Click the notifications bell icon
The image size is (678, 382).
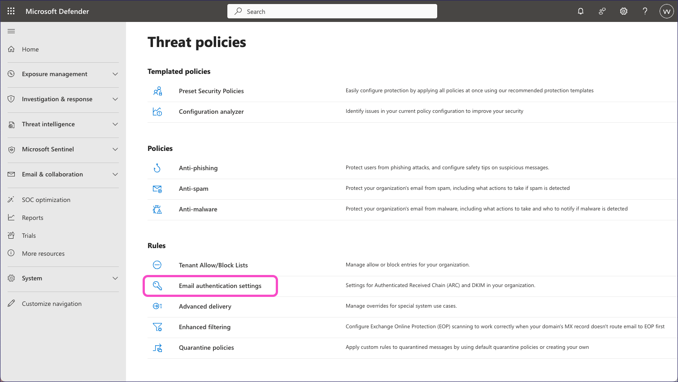(x=581, y=11)
